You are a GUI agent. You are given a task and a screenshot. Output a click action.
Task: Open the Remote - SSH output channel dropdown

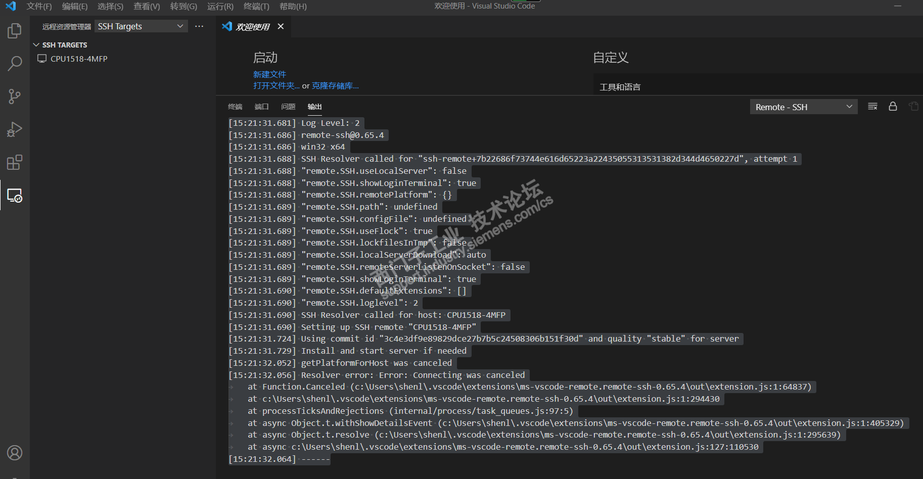point(804,107)
